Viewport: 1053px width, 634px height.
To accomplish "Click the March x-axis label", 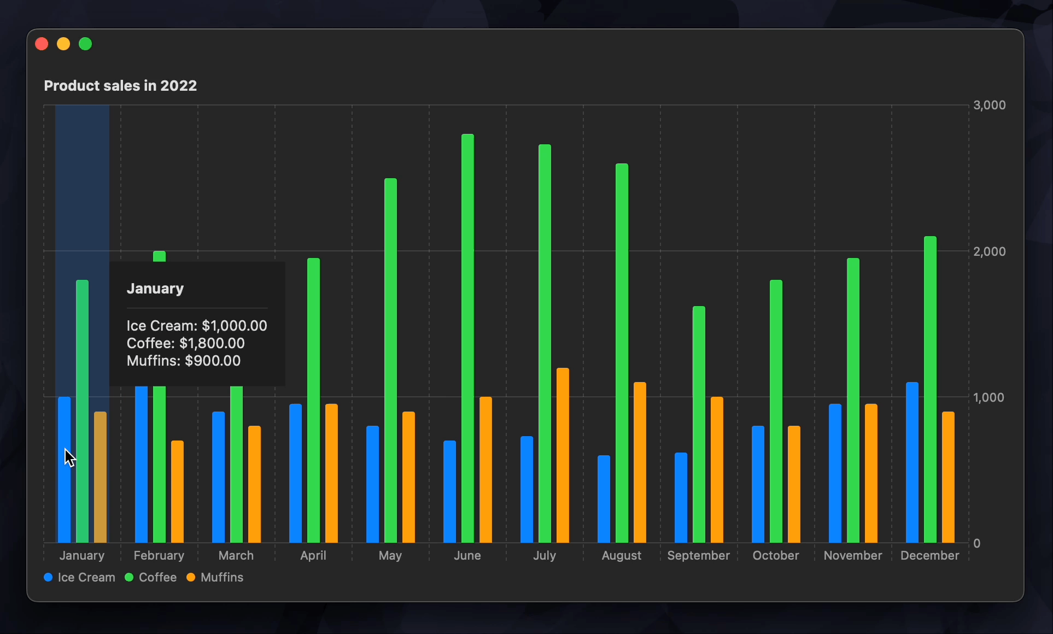I will pos(236,555).
